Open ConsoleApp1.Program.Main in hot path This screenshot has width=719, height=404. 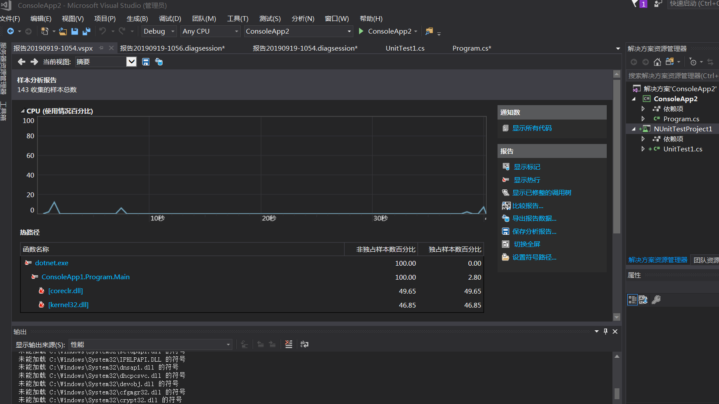coord(86,277)
